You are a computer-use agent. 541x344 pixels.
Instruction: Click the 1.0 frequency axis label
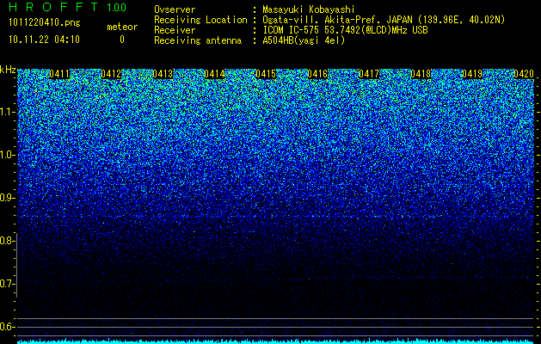(x=7, y=156)
